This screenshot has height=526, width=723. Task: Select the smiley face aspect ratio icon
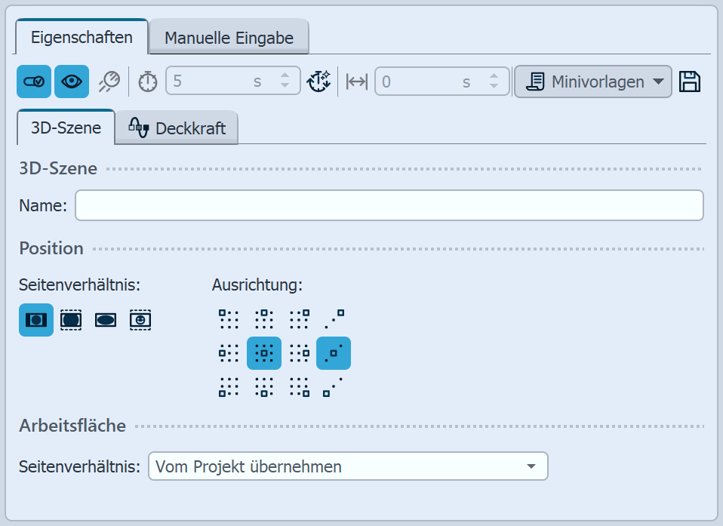[x=140, y=319]
